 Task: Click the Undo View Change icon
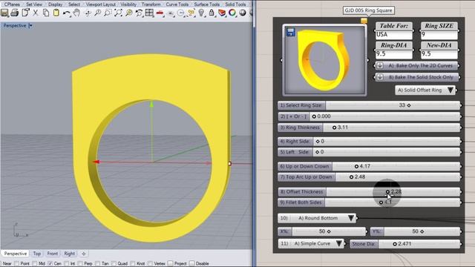(x=139, y=13)
